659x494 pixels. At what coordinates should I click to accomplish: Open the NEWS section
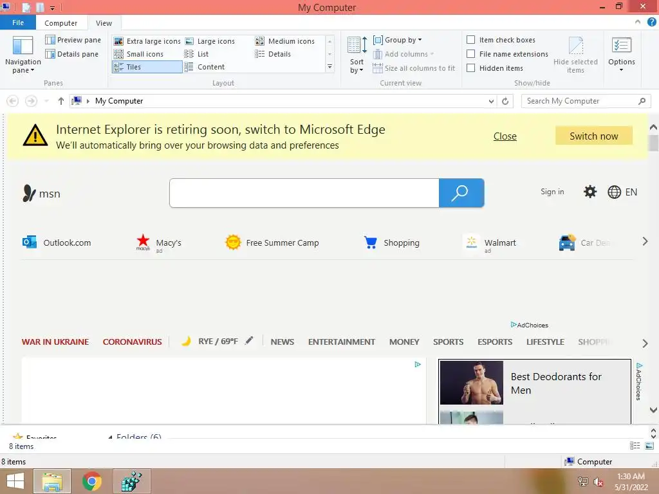point(282,342)
